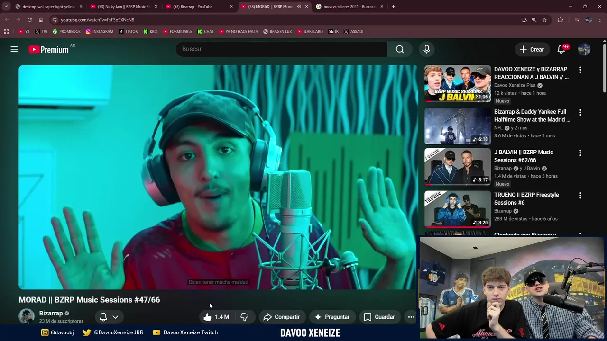The height and width of the screenshot is (341, 607).
Task: Open options for Daddy Yankee Halftime Show video
Action: tap(580, 112)
